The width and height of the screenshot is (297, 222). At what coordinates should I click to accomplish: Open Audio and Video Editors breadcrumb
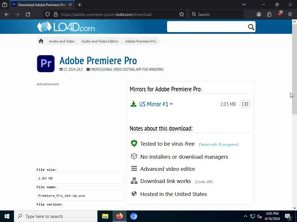[100, 41]
